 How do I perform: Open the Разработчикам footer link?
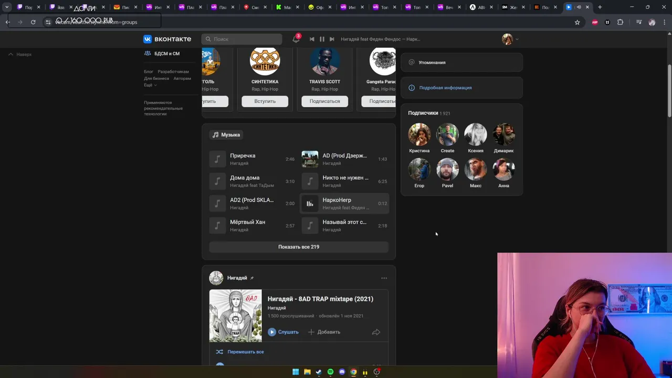tap(173, 71)
